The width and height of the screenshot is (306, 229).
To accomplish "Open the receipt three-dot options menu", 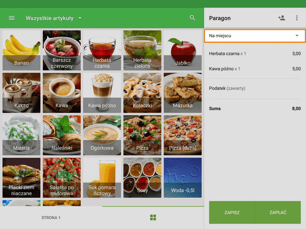I will click(x=297, y=18).
